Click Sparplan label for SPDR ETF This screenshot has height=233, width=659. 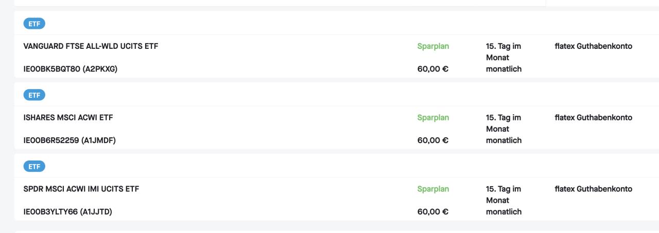click(433, 189)
